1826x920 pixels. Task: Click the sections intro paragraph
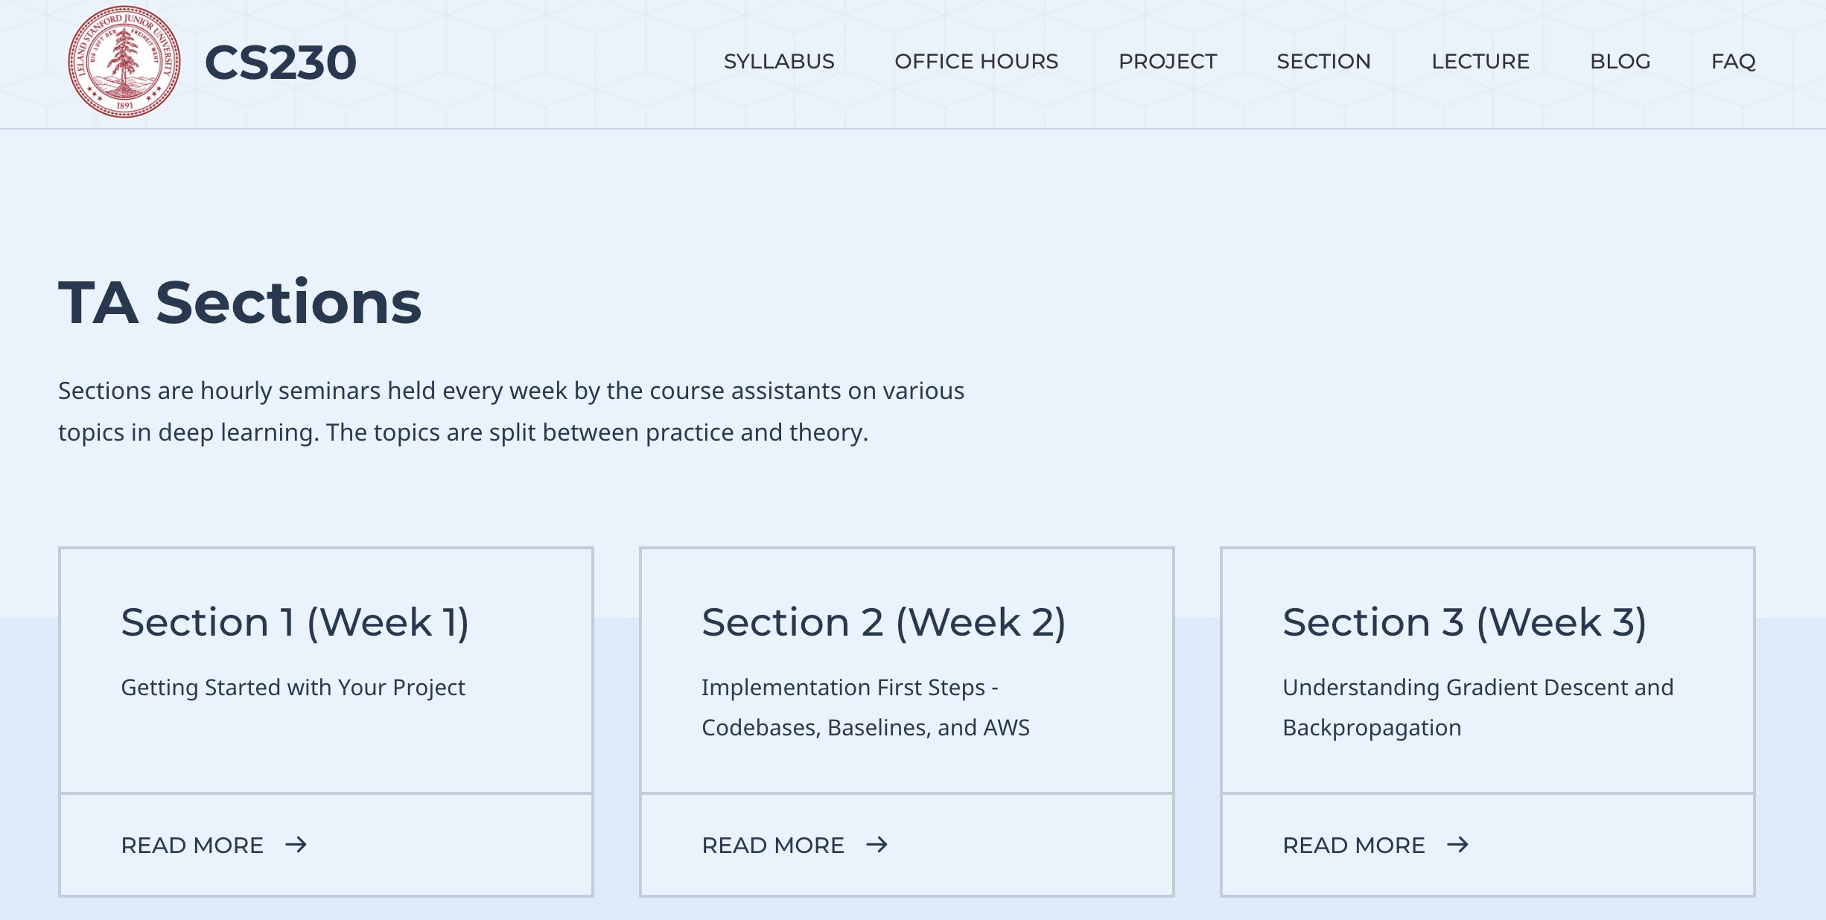point(511,412)
